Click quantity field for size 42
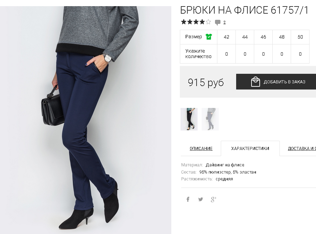The width and height of the screenshot is (316, 234). click(227, 54)
